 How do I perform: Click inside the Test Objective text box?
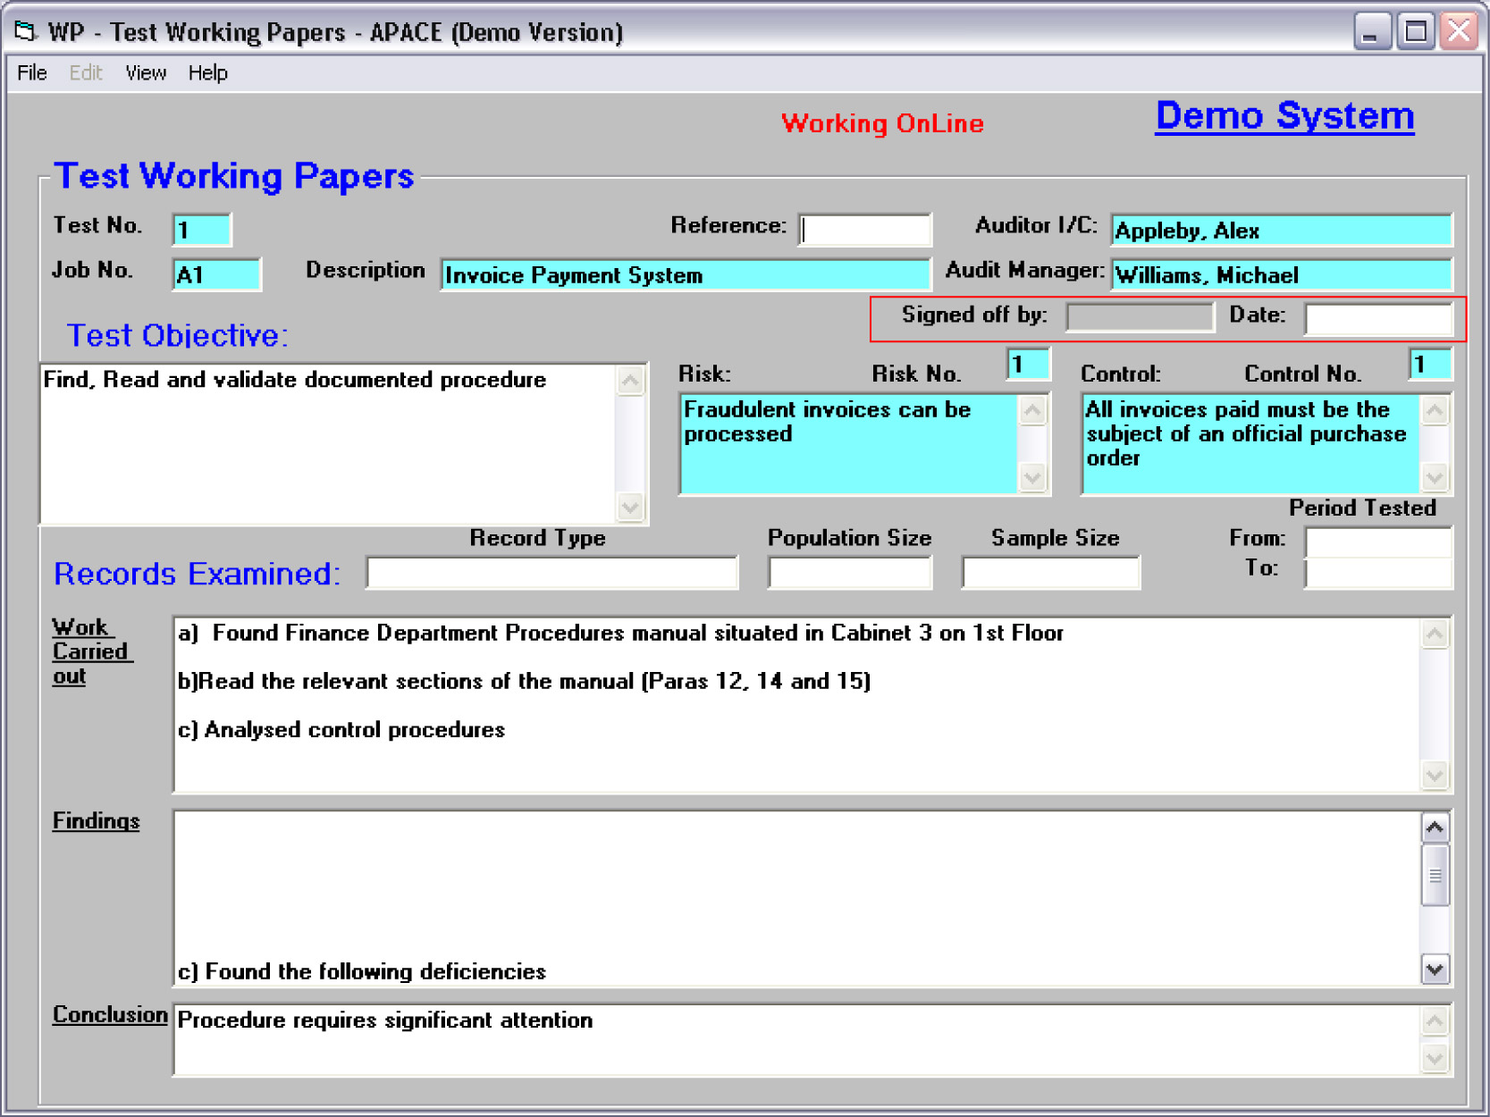[x=328, y=444]
